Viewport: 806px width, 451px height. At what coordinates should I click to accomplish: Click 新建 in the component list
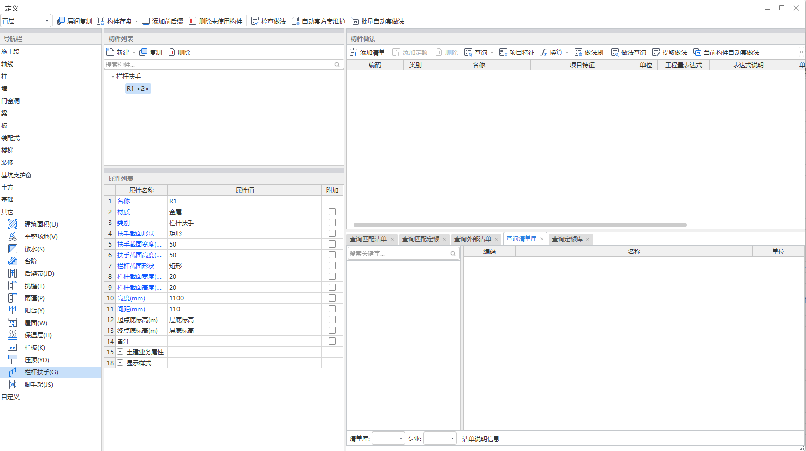coord(118,52)
